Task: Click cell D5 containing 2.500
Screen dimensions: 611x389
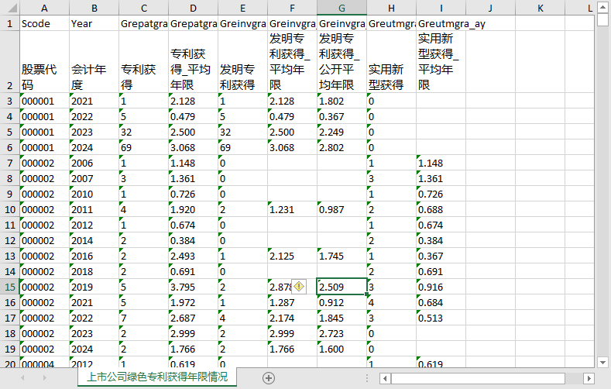Action: 193,132
